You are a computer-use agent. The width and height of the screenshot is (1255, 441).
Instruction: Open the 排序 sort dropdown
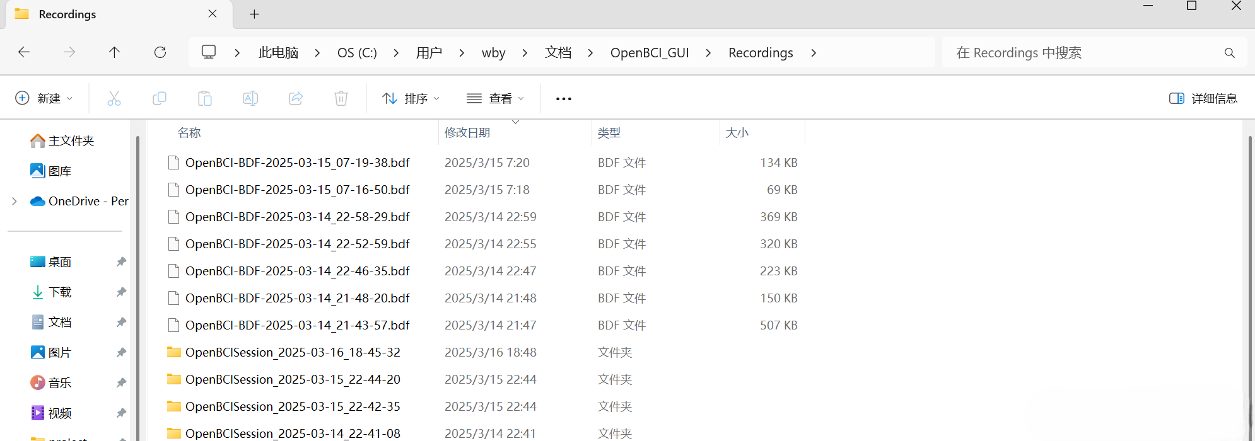coord(411,98)
